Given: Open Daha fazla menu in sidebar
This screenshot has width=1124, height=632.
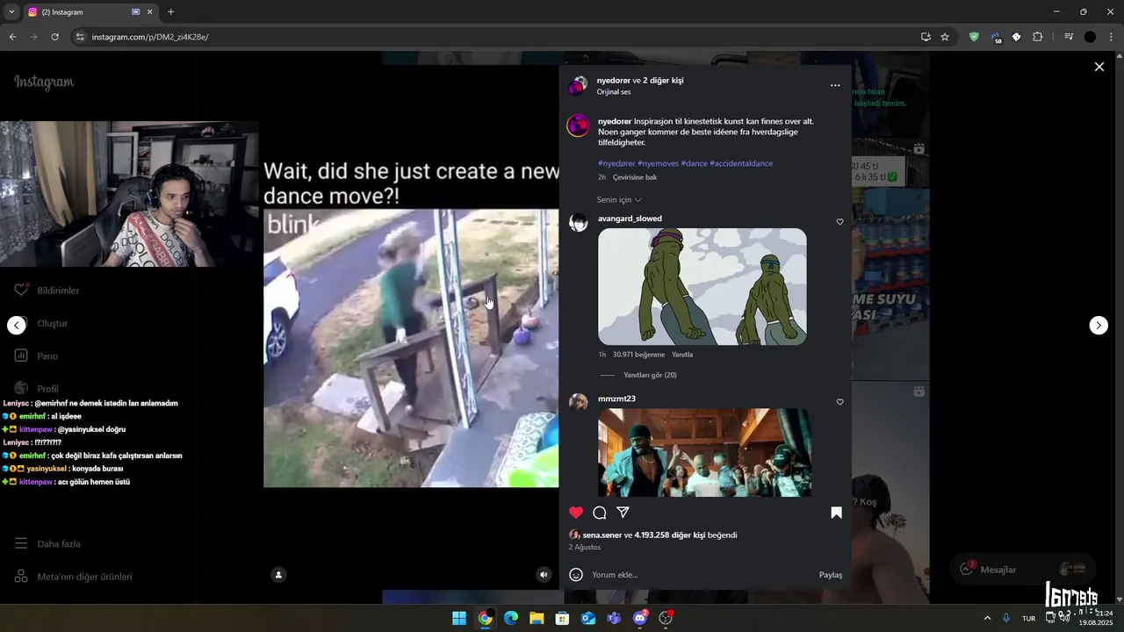Looking at the screenshot, I should tap(47, 544).
